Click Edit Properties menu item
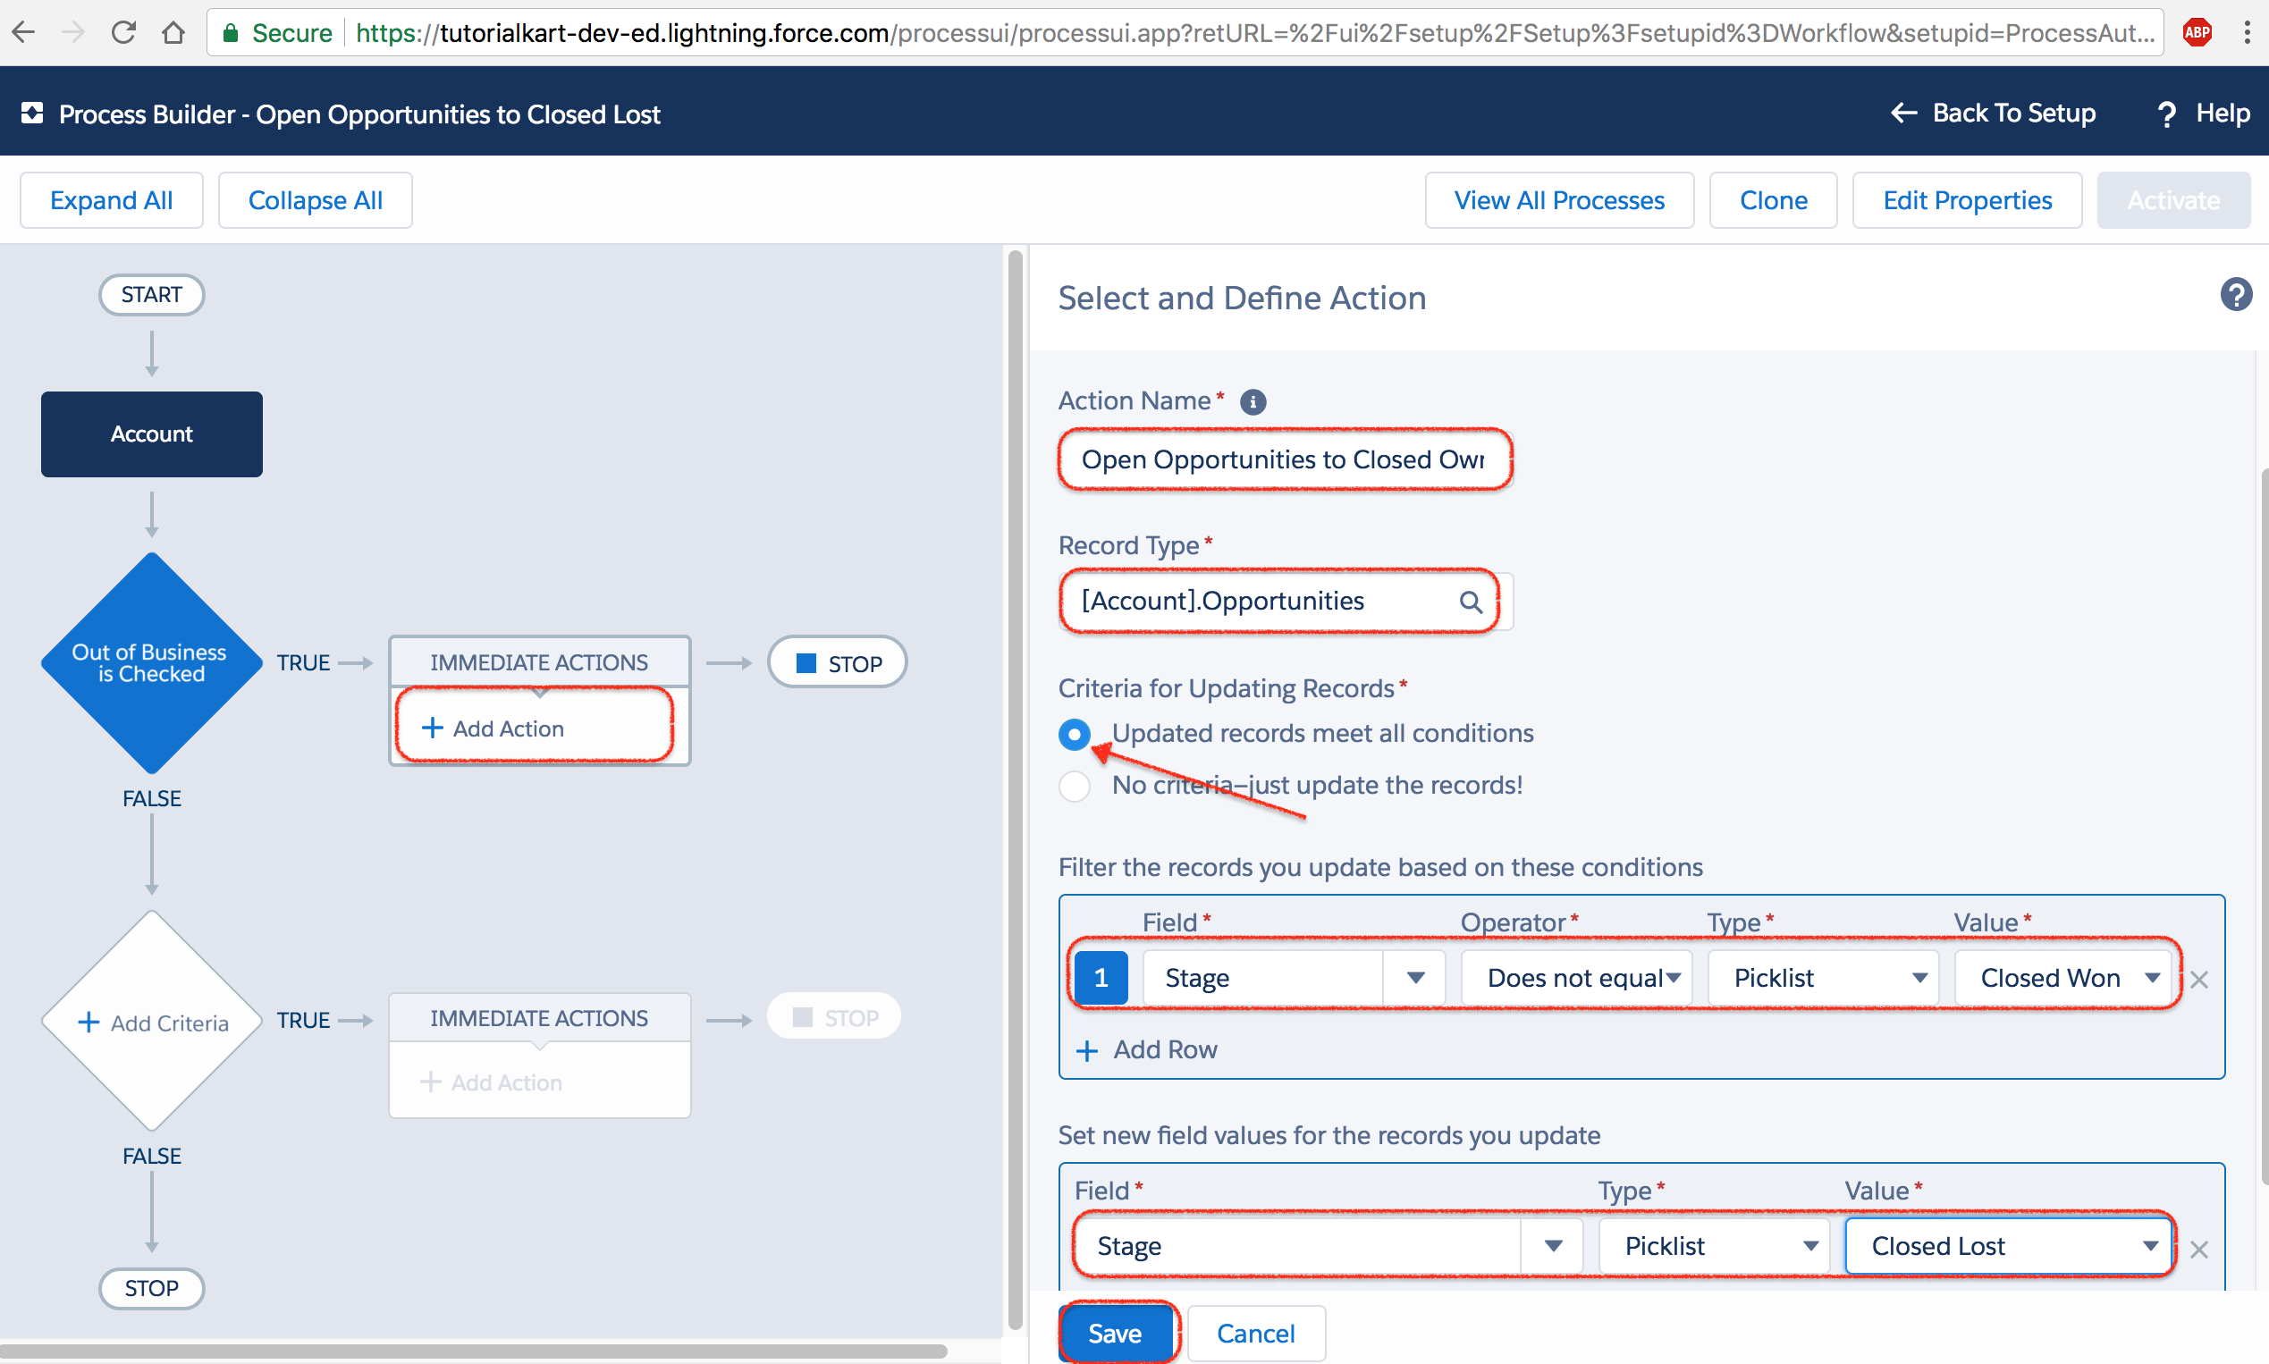 pyautogui.click(x=1970, y=199)
